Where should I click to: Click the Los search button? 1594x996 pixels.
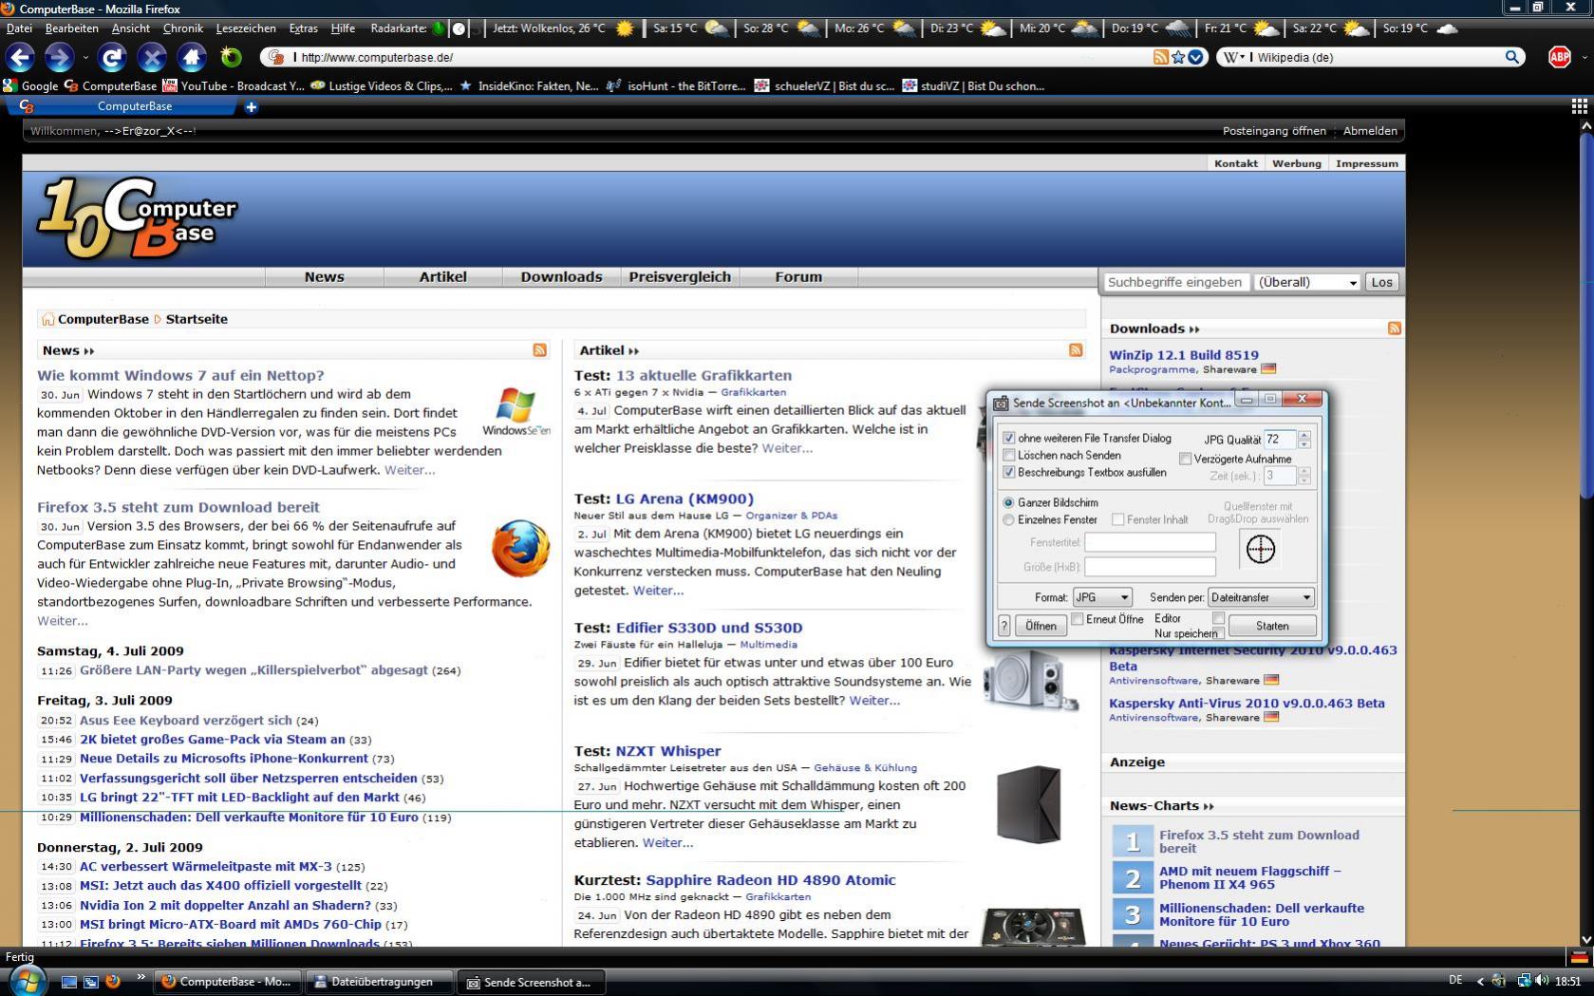pos(1382,282)
